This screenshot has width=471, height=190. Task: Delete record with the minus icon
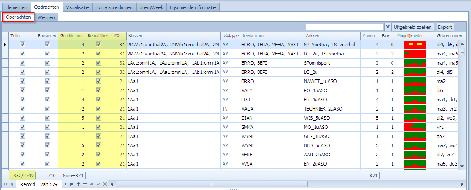(85, 184)
